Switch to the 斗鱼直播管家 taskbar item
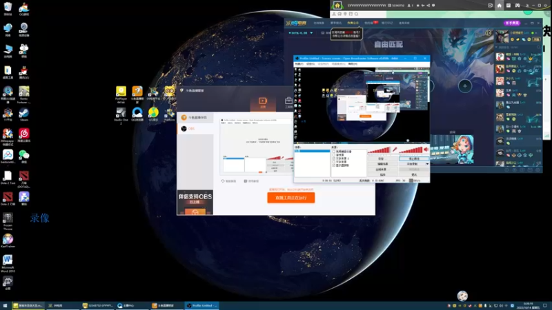This screenshot has width=552, height=310. 168,305
